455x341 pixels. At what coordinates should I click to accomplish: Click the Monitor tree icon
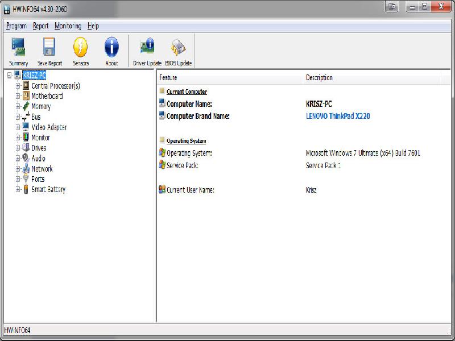[x=26, y=137]
